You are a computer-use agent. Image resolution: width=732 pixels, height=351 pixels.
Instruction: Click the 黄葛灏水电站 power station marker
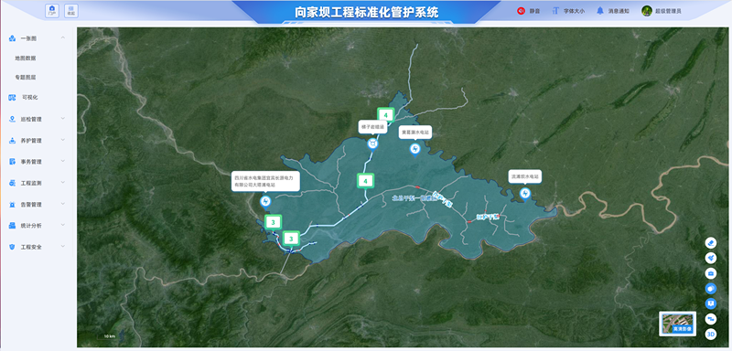coord(414,149)
